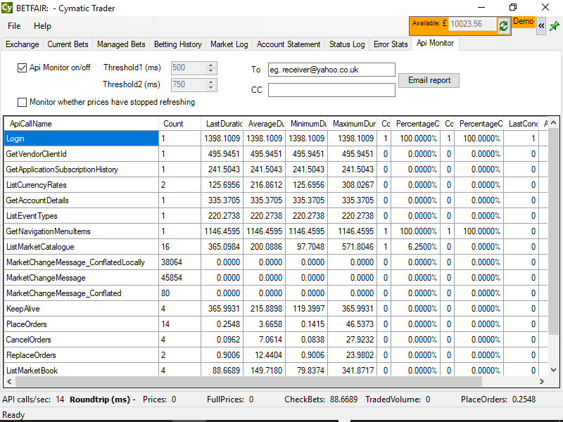Screen dimensions: 563x422
Task: Click the Available balance field
Action: coord(472,24)
